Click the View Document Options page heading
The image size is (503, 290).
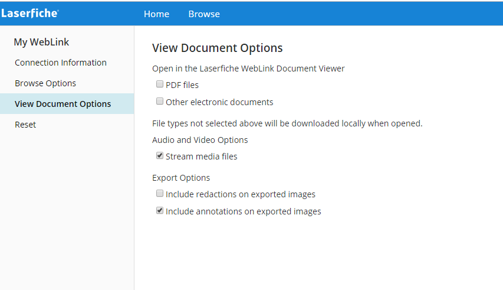tap(218, 48)
